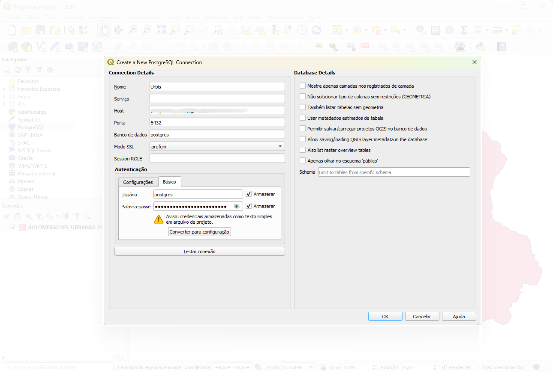553x373 pixels.
Task: Select the Identify Features tool icon
Action: pyautogui.click(x=421, y=30)
